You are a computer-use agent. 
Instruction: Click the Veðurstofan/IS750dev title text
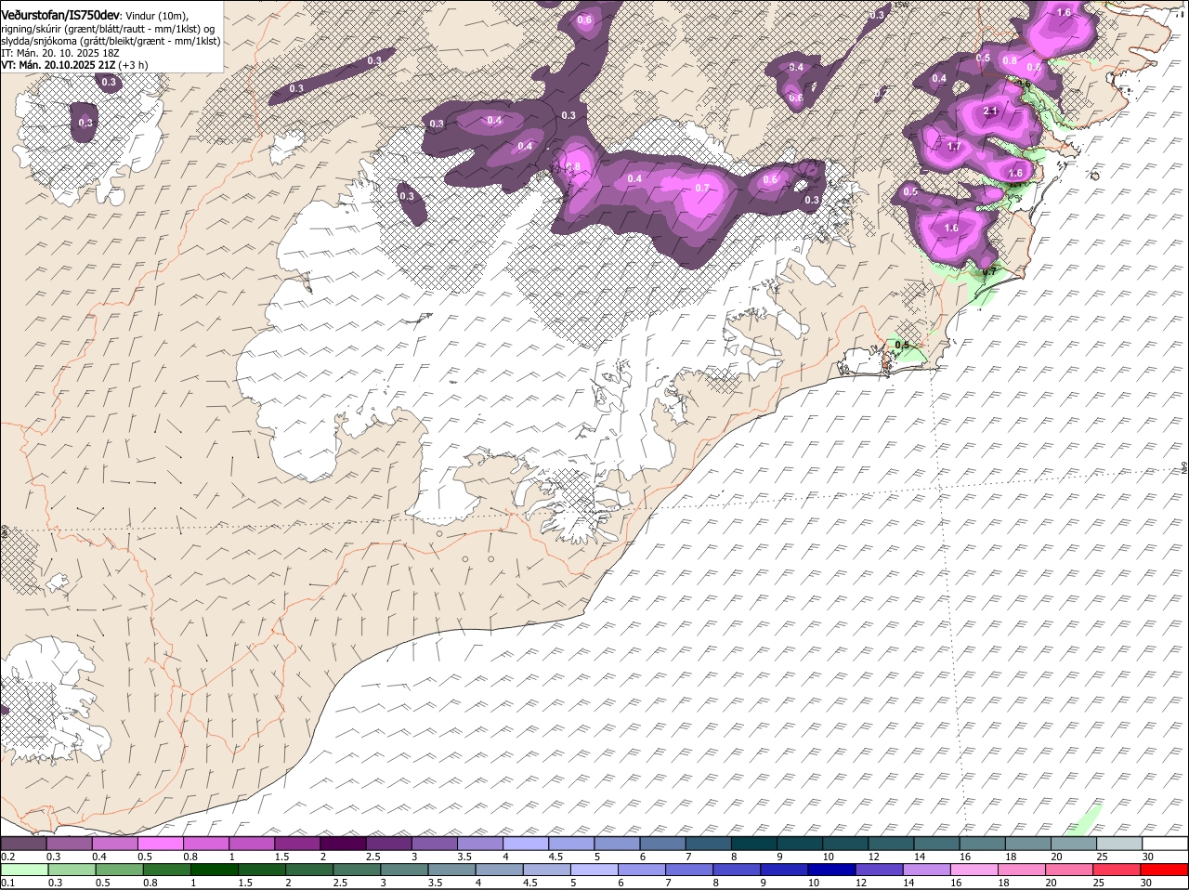[x=59, y=16]
